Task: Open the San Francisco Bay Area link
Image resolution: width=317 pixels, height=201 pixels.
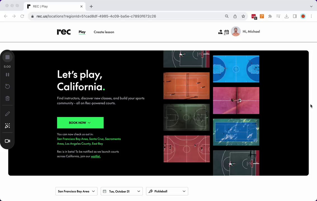Action: click(73, 139)
